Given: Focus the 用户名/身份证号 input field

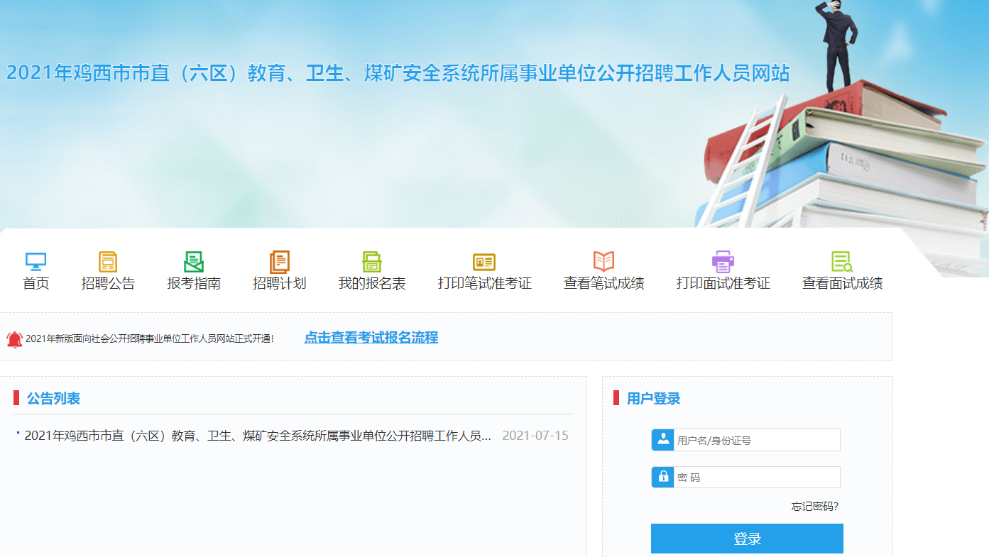Looking at the screenshot, I should (757, 440).
